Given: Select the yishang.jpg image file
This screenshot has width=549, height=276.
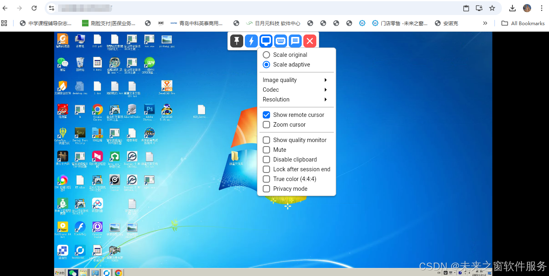Looking at the screenshot, I should pos(166,40).
